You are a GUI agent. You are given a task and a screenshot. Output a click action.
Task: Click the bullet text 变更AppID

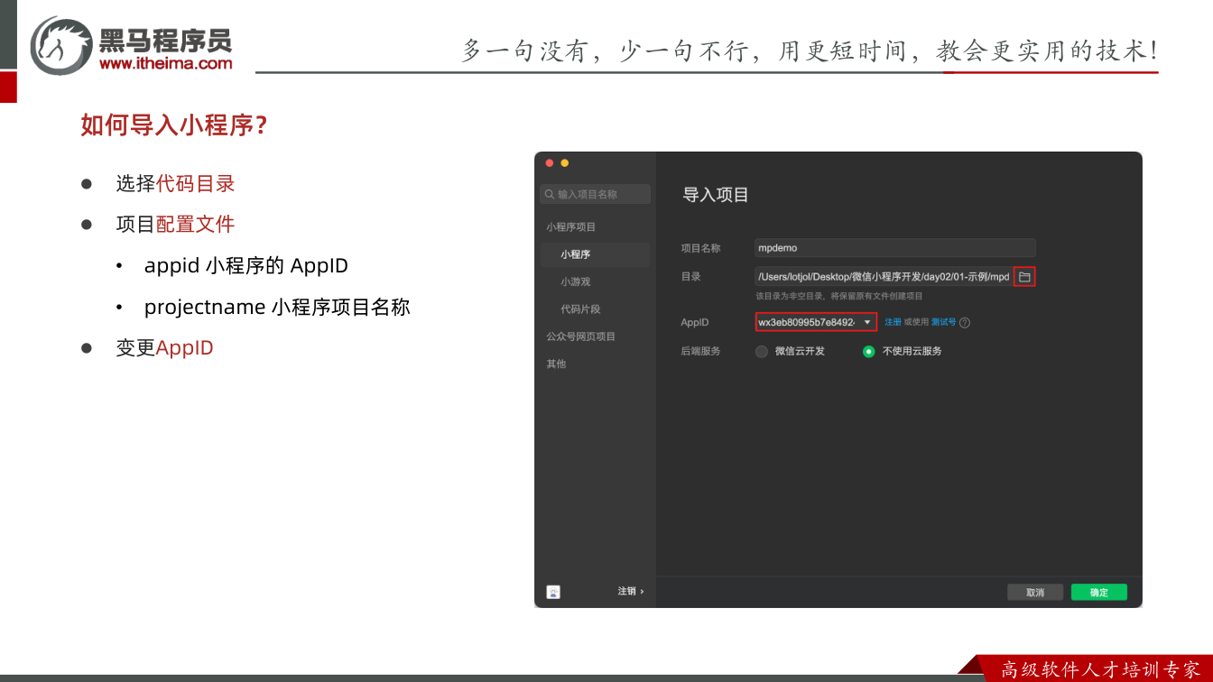pos(164,348)
